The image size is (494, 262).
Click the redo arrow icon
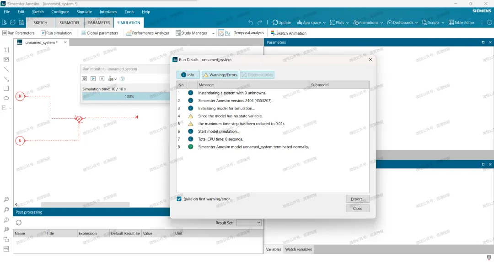coord(260,22)
